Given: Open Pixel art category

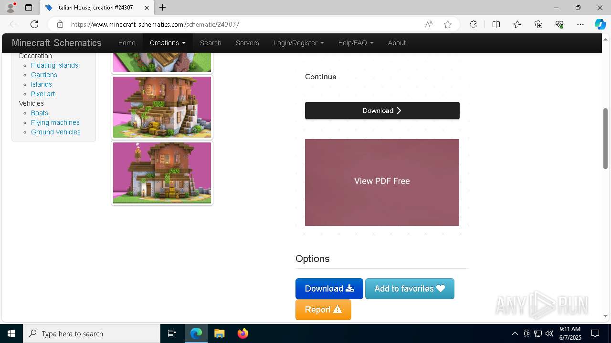Looking at the screenshot, I should [x=43, y=94].
